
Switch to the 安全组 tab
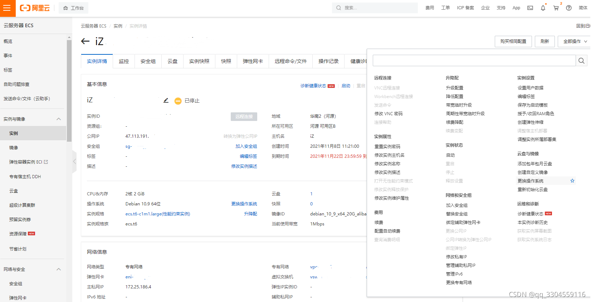pos(148,61)
